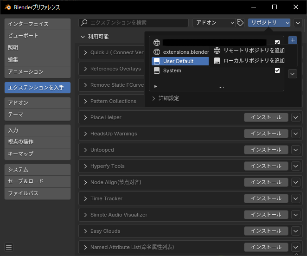This screenshot has height=256, width=307.
Task: Open the ビューポート preferences tab
Action: coord(38,36)
